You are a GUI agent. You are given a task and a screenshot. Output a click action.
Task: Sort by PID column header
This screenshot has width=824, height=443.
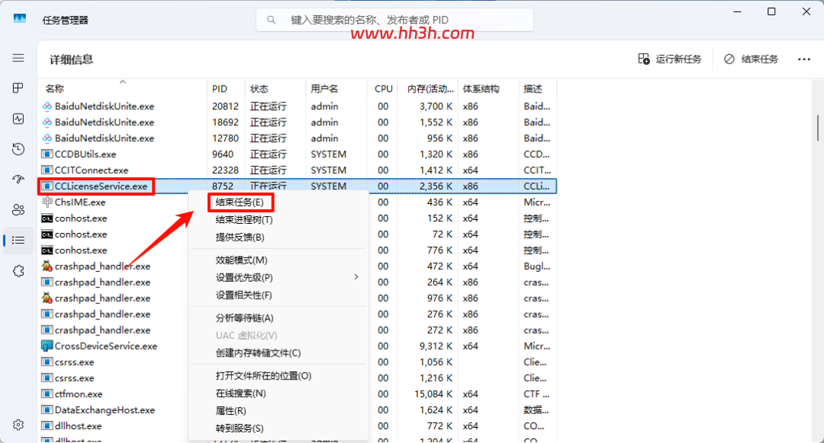click(x=227, y=89)
